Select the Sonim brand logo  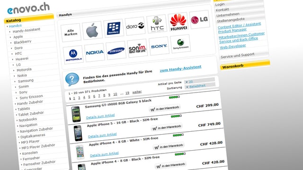[x=137, y=48]
